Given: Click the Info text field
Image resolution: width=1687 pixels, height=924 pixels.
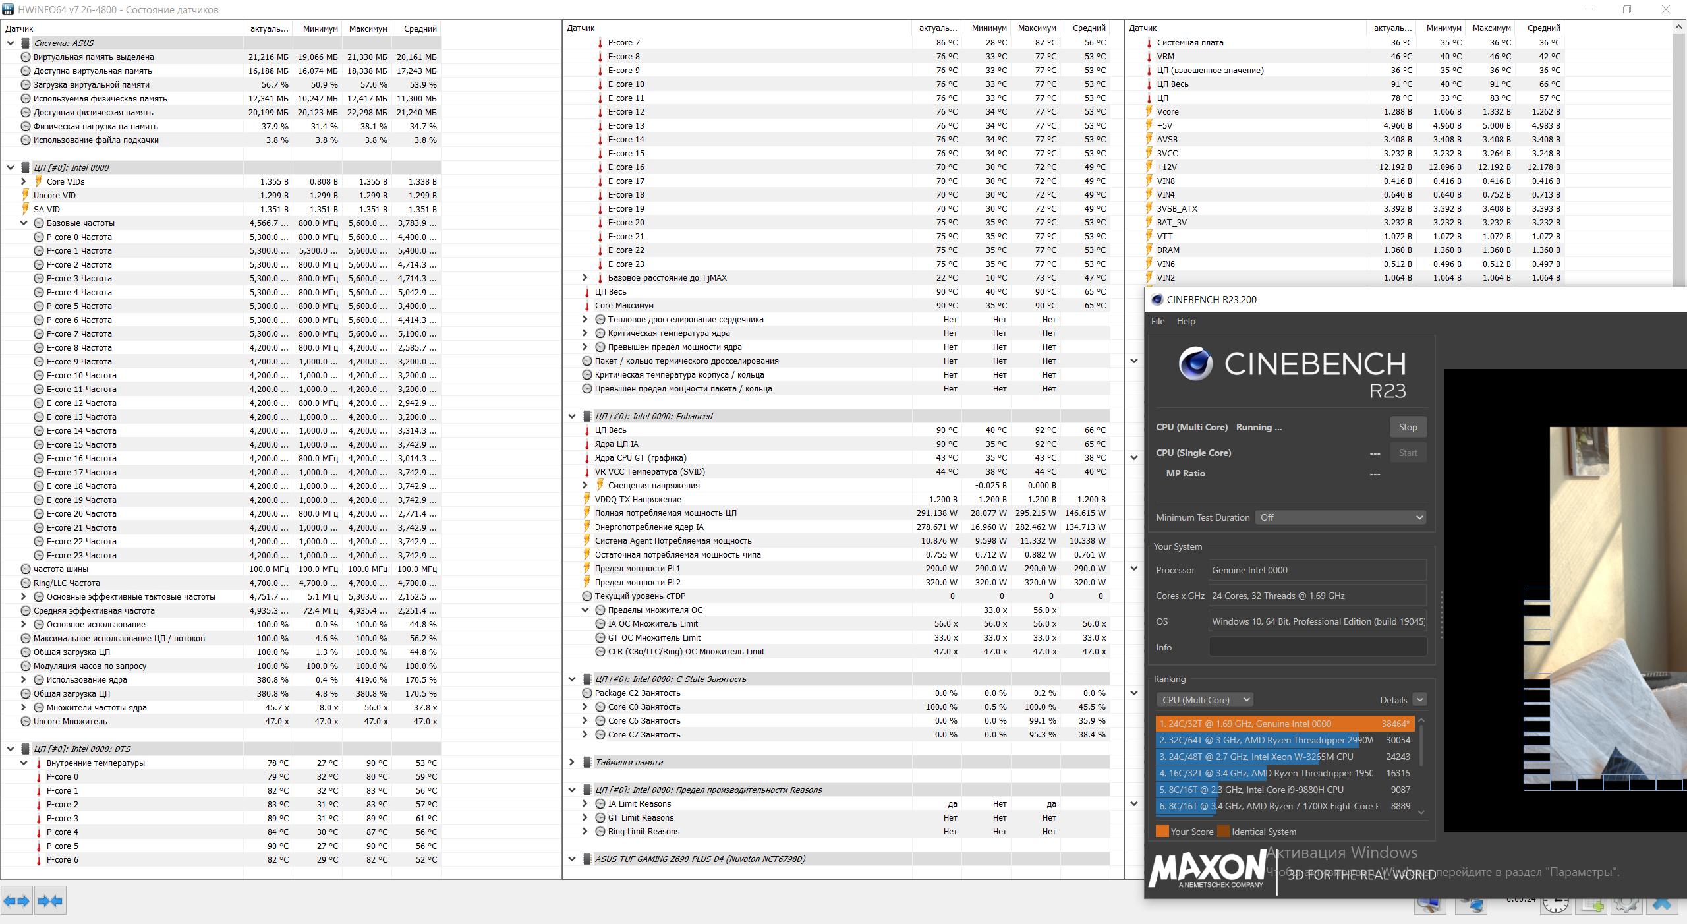Looking at the screenshot, I should click(1317, 647).
